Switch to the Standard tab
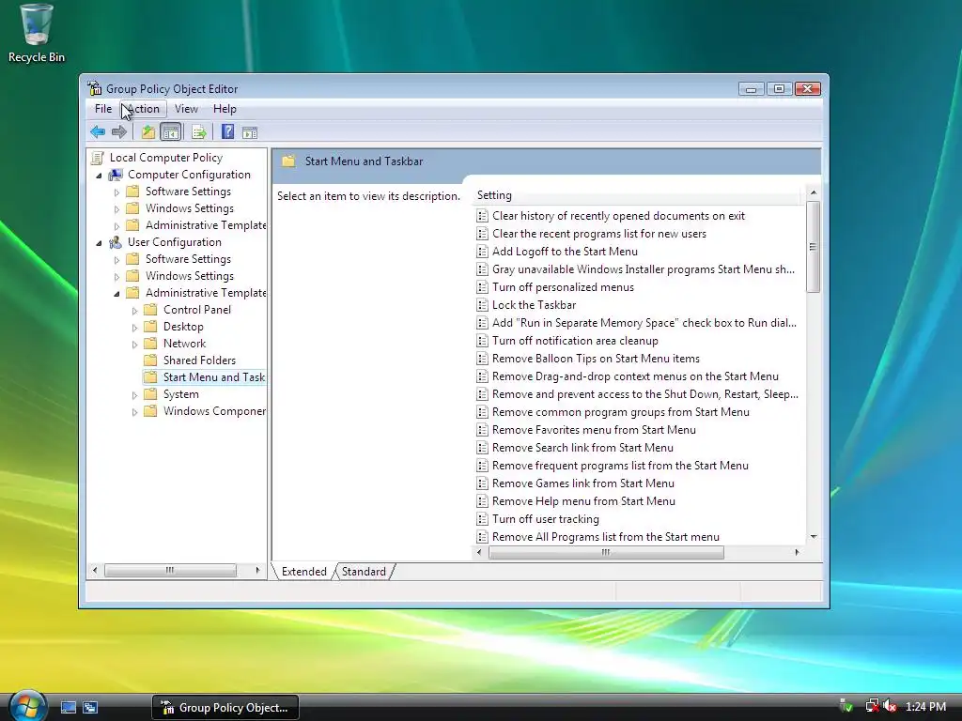962x721 pixels. [x=364, y=572]
